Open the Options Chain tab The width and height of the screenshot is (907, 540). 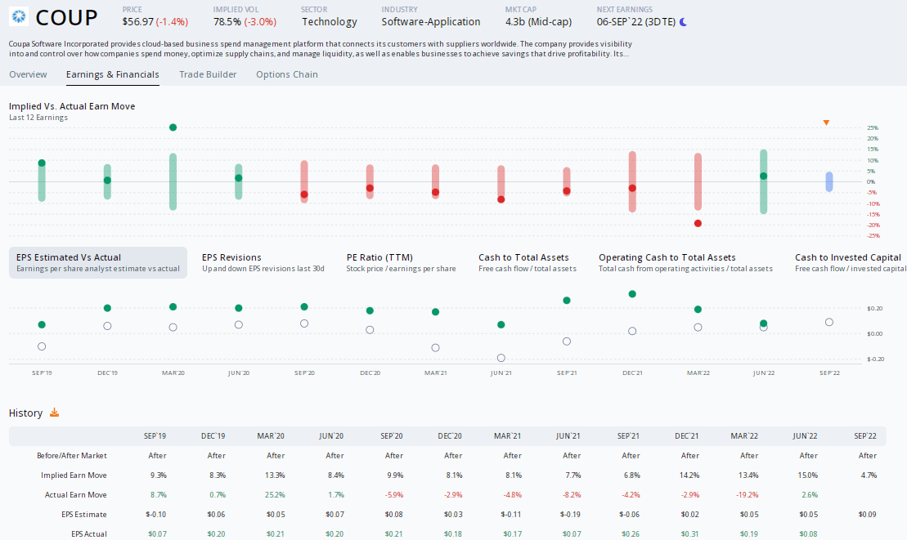tap(287, 74)
